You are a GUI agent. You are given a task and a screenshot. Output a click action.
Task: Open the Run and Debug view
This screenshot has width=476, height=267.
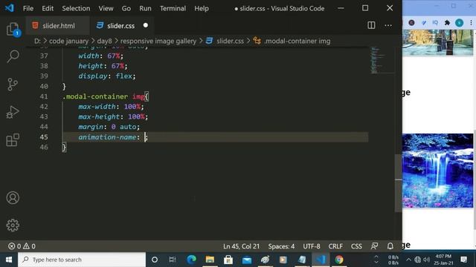(13, 112)
